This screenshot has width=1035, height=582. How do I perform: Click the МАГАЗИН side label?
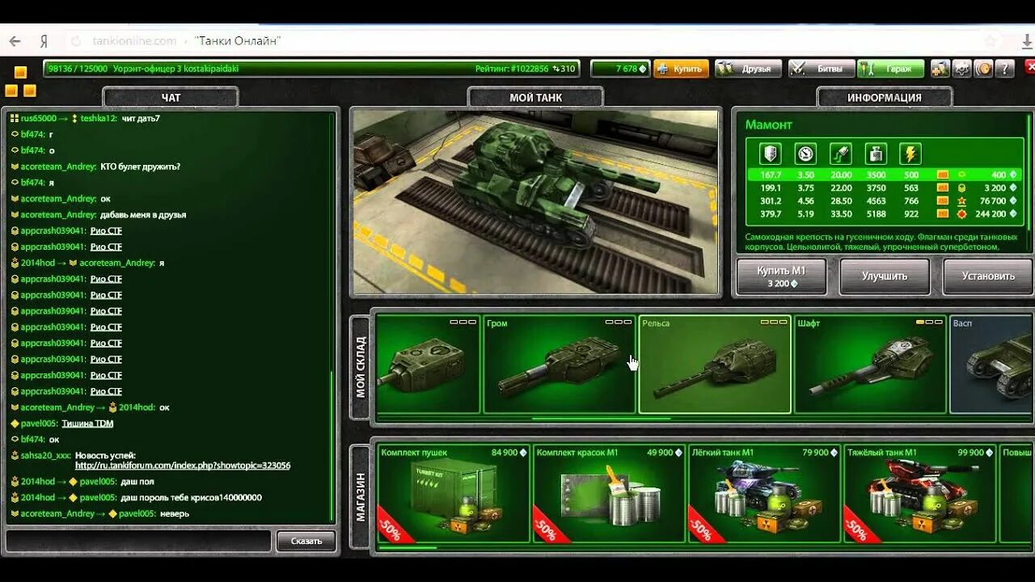[x=361, y=497]
